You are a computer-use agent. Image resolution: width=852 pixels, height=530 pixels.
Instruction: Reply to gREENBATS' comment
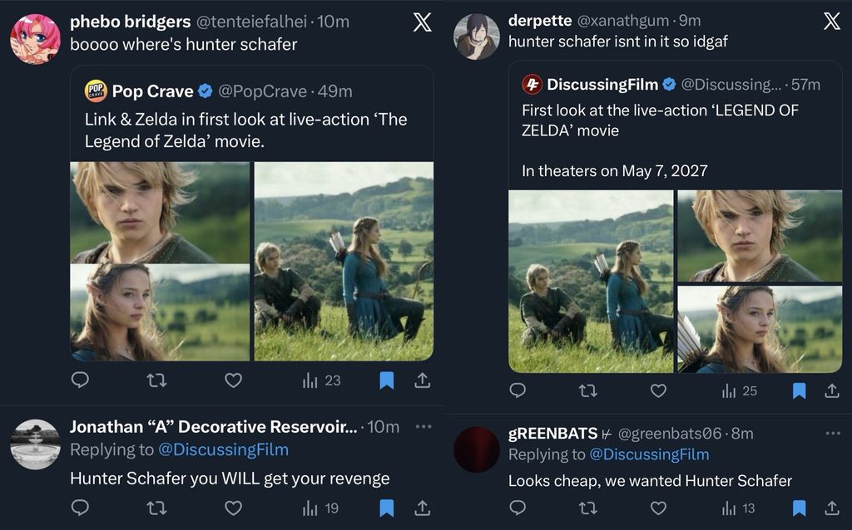coord(518,507)
